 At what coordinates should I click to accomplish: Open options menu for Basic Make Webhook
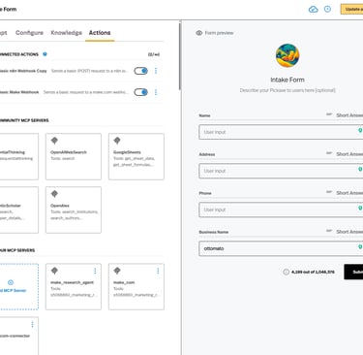pyautogui.click(x=156, y=92)
